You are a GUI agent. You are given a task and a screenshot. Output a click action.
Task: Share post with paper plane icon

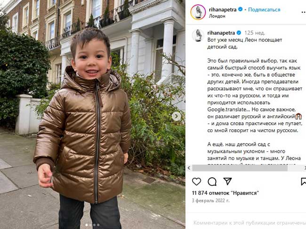pyautogui.click(x=227, y=181)
